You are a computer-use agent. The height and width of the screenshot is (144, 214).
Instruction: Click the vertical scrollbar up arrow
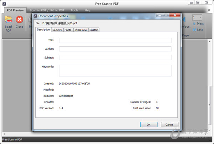click(x=210, y=41)
